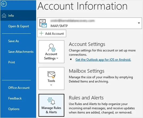Click the Manage Rules gear-bell icon
The height and width of the screenshot is (118, 143).
coord(51,101)
